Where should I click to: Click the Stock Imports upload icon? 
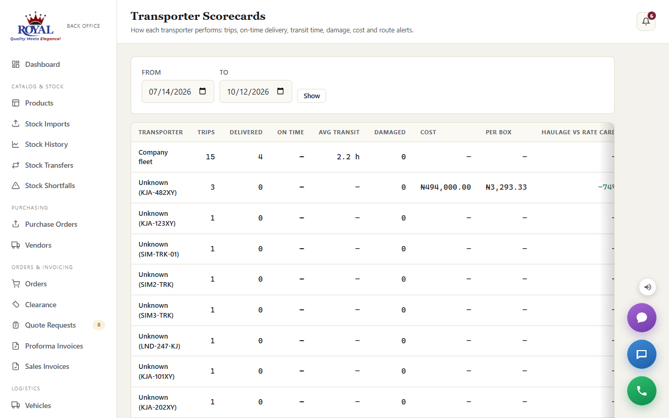tap(16, 124)
